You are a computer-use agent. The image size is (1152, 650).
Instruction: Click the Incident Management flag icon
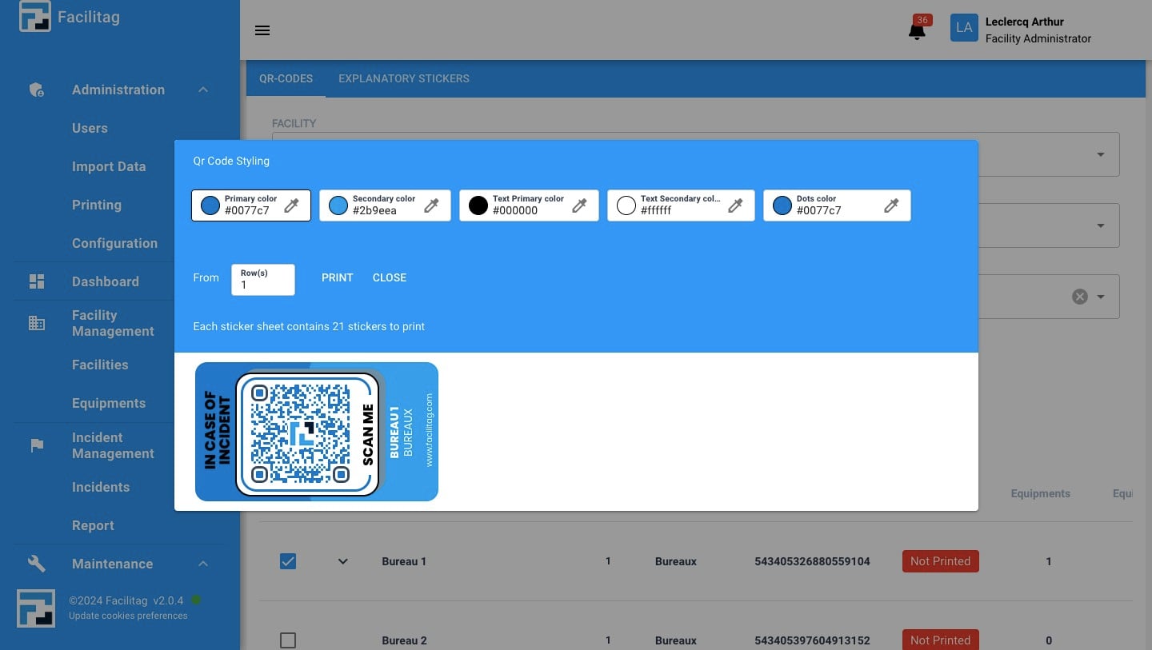coord(37,445)
